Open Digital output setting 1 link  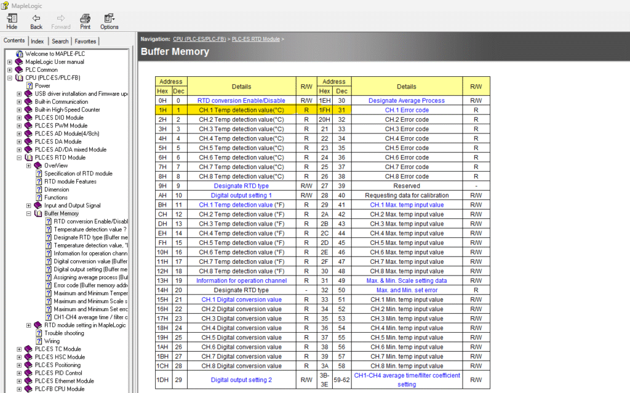[241, 196]
